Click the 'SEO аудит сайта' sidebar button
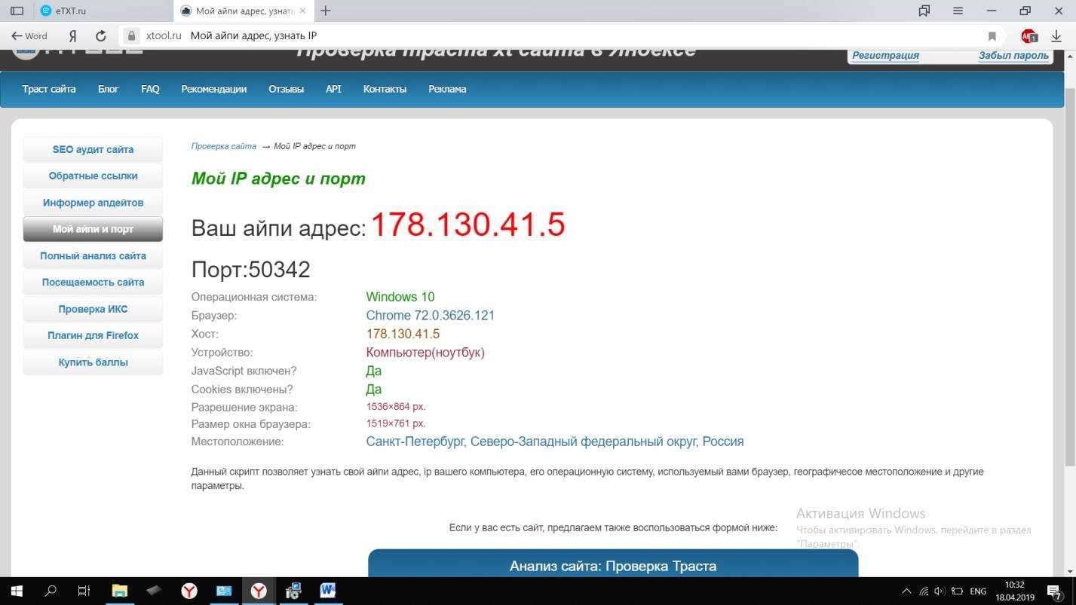Image resolution: width=1076 pixels, height=605 pixels. coord(93,149)
